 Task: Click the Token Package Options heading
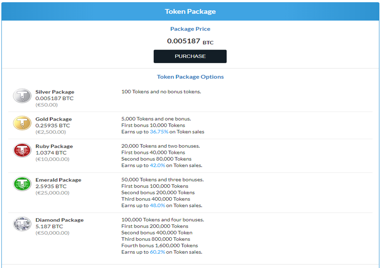click(190, 77)
